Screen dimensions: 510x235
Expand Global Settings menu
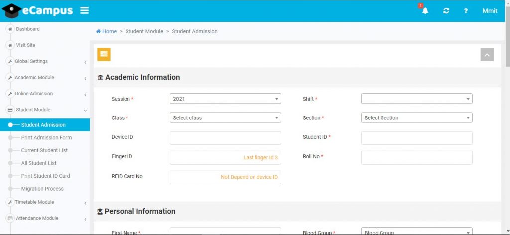point(45,61)
